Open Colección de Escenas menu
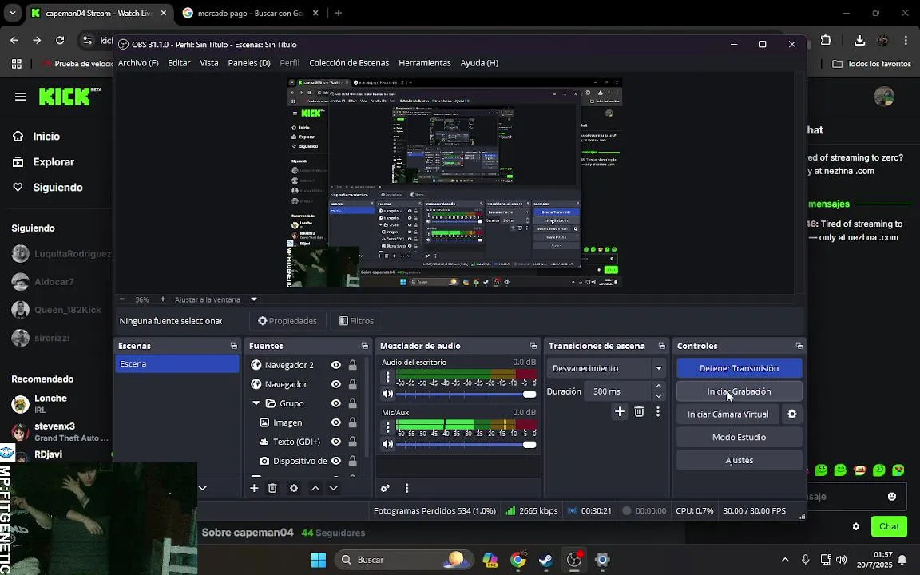The width and height of the screenshot is (920, 575). coord(349,63)
